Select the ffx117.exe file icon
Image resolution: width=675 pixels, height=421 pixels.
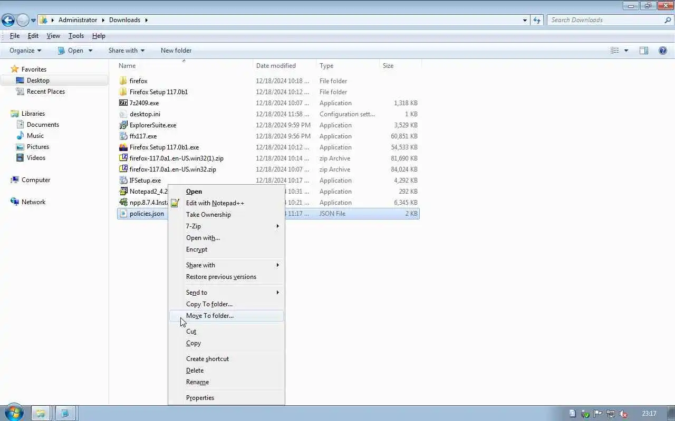123,136
